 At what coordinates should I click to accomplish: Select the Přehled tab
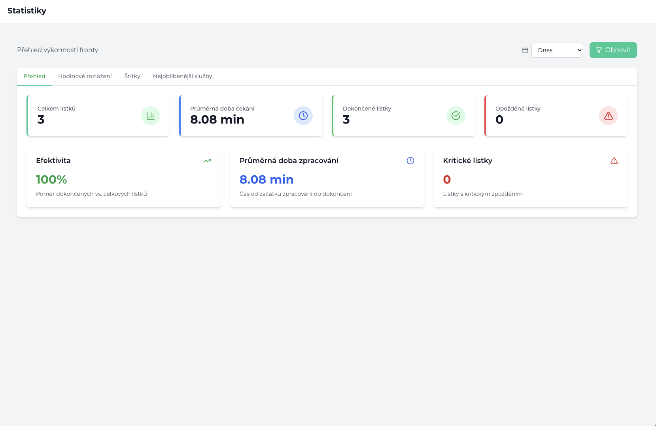[34, 76]
